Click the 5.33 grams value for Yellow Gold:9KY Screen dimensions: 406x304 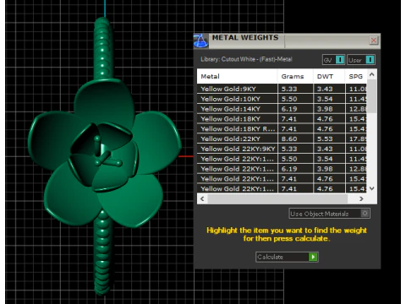pos(289,89)
